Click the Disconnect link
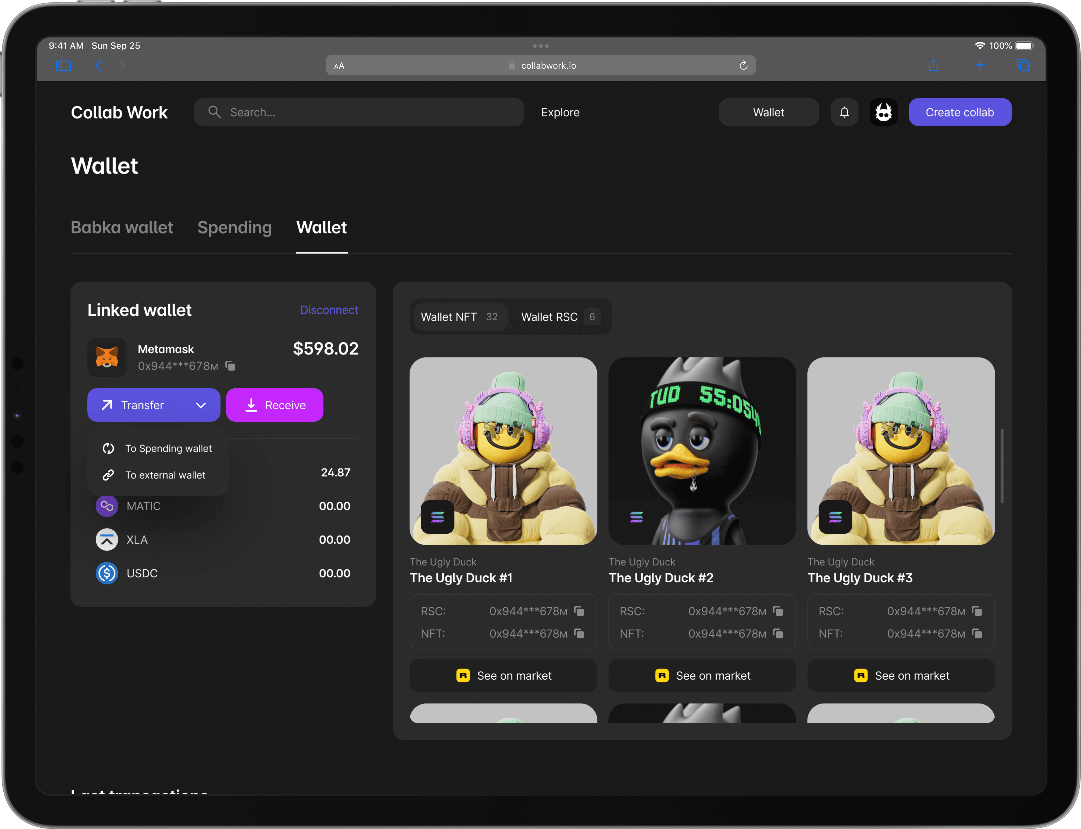The height and width of the screenshot is (829, 1081). click(329, 310)
